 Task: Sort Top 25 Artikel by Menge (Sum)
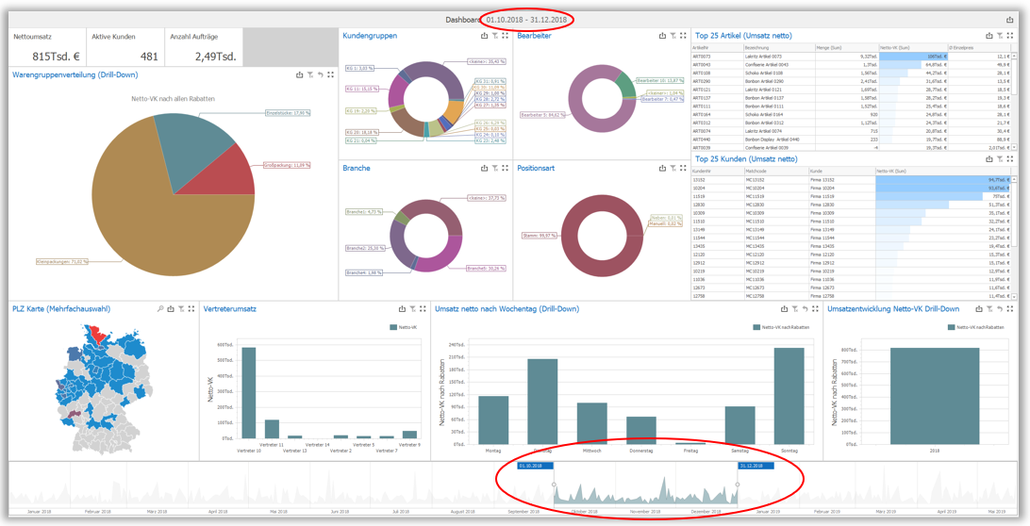(847, 48)
